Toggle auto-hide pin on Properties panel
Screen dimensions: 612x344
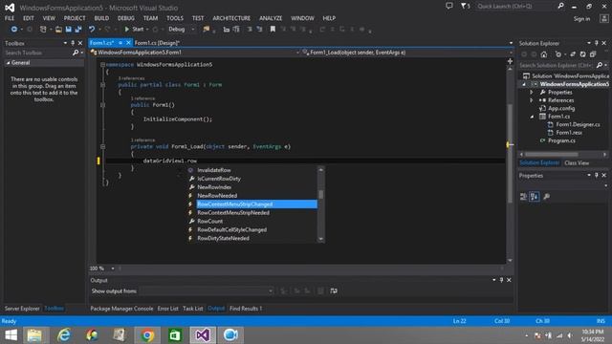(x=597, y=176)
